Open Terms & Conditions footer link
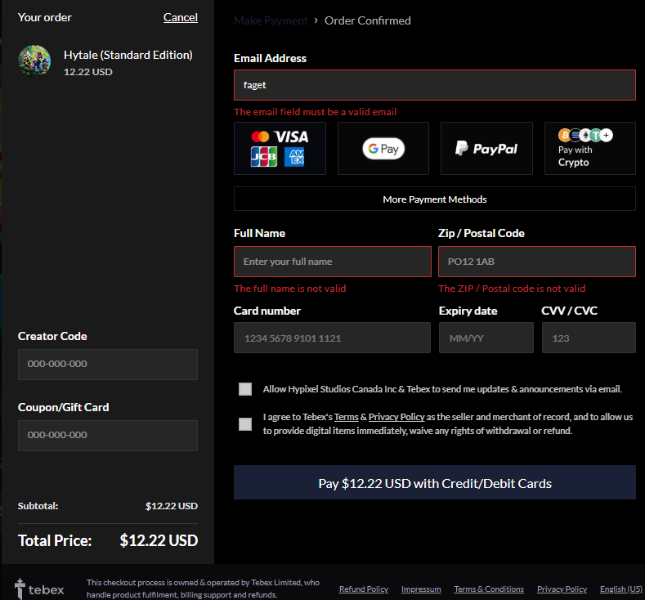The image size is (645, 600). pyautogui.click(x=489, y=589)
